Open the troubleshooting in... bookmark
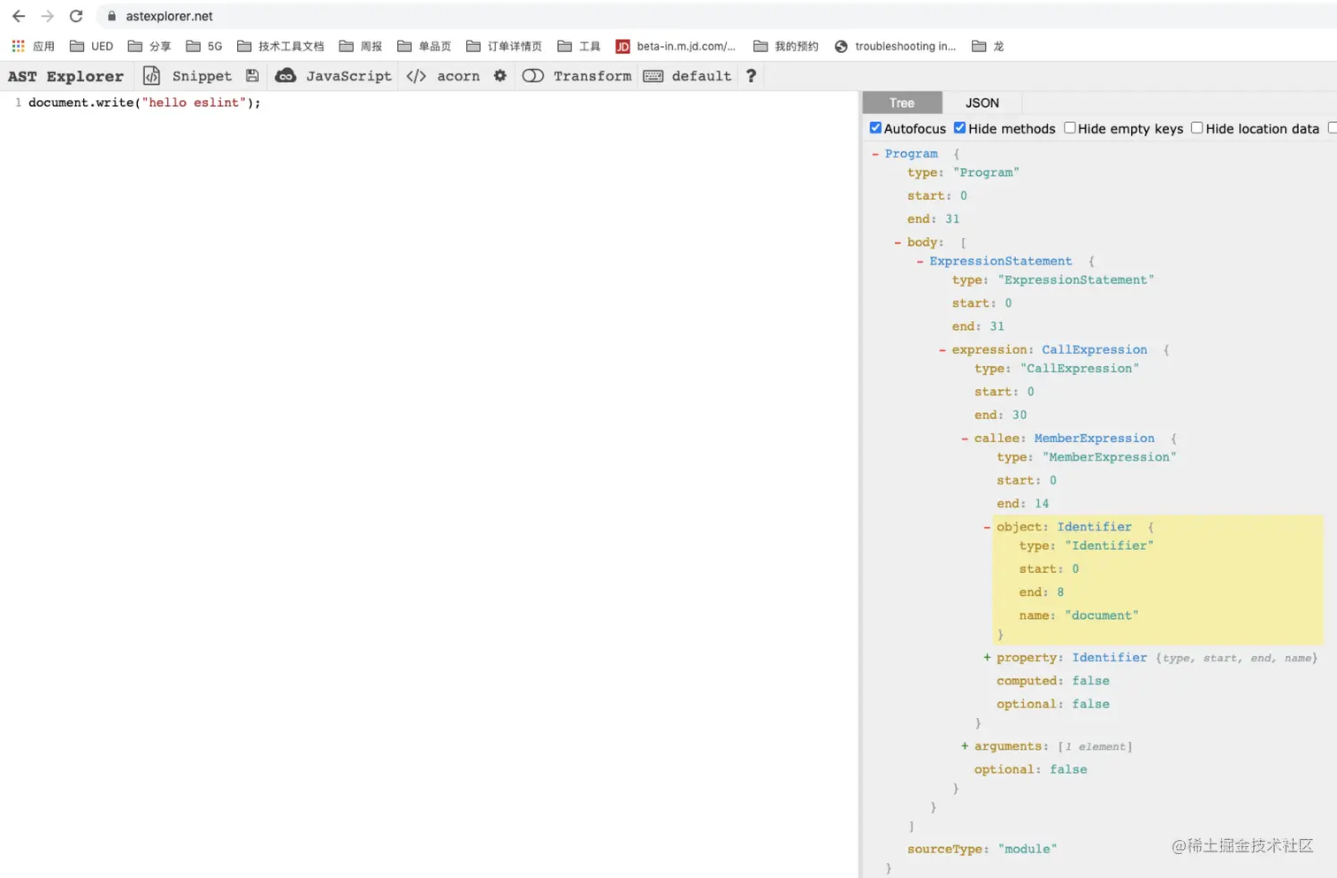Image resolution: width=1337 pixels, height=878 pixels. 895,46
